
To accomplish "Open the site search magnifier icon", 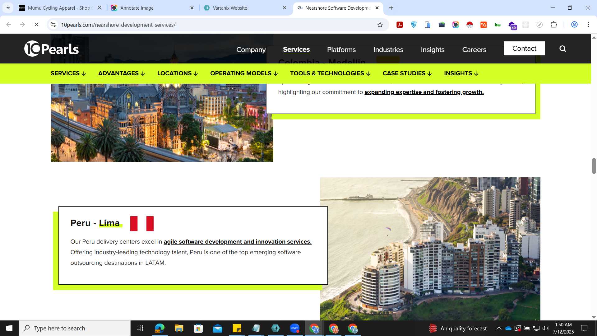I will click(562, 49).
